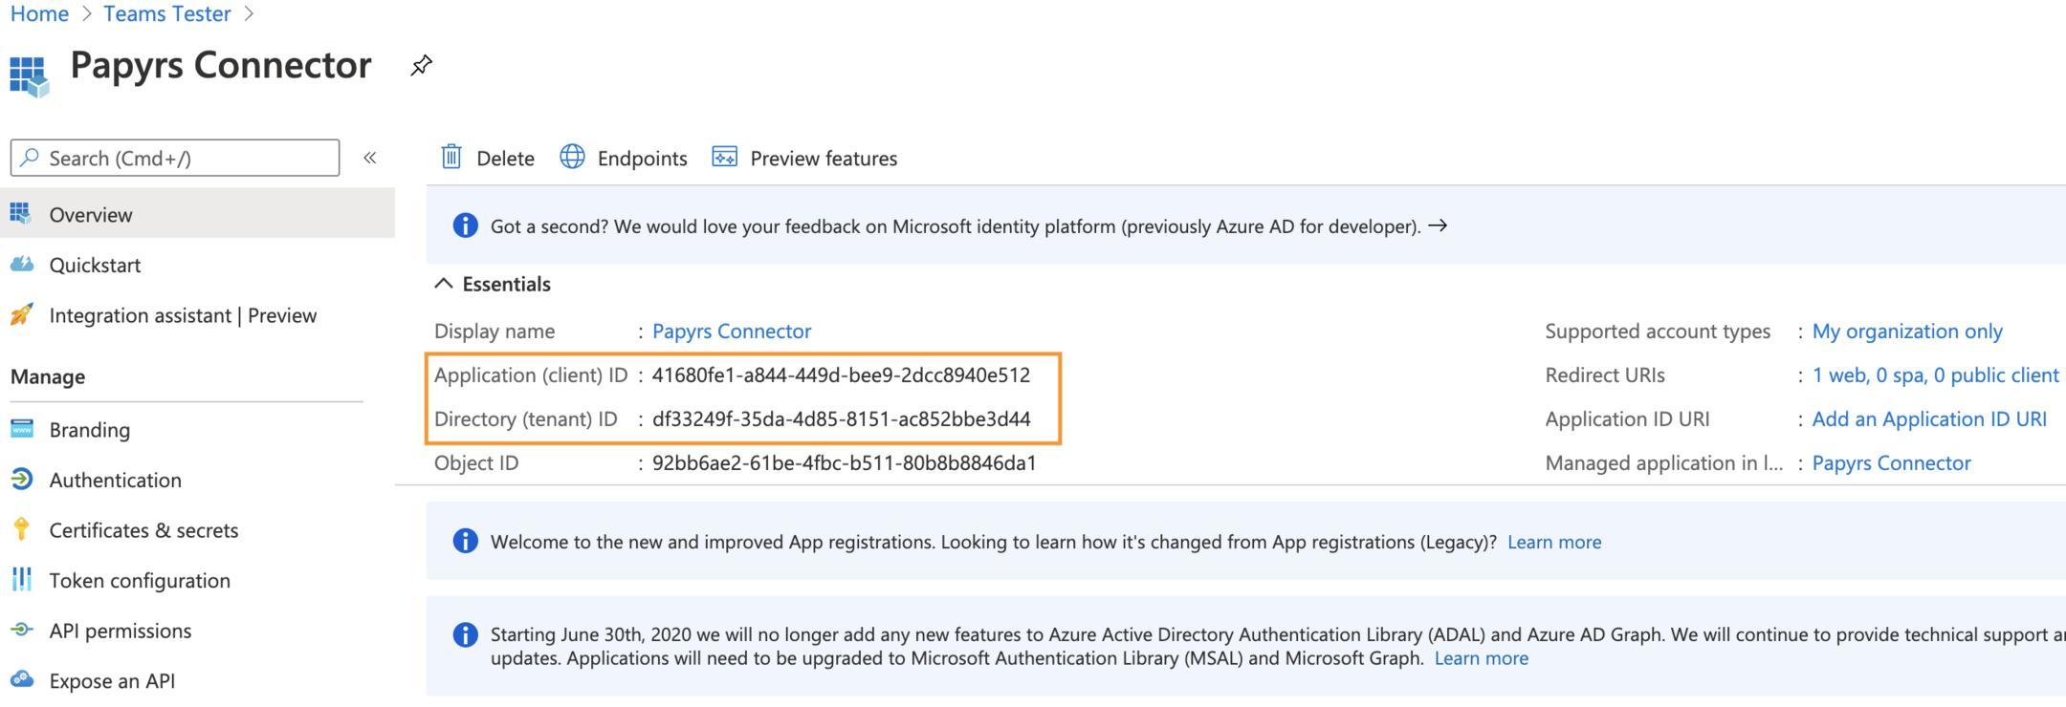Open feedback arrow on identity platform banner
Image resolution: width=2066 pixels, height=707 pixels.
pos(1438,225)
